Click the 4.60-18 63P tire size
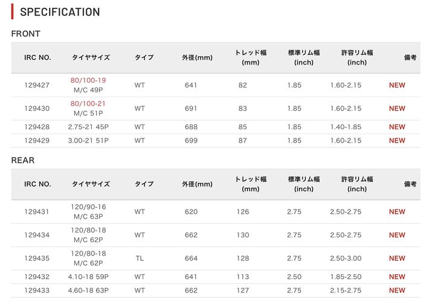Image resolution: width=435 pixels, height=305 pixels. [x=88, y=291]
